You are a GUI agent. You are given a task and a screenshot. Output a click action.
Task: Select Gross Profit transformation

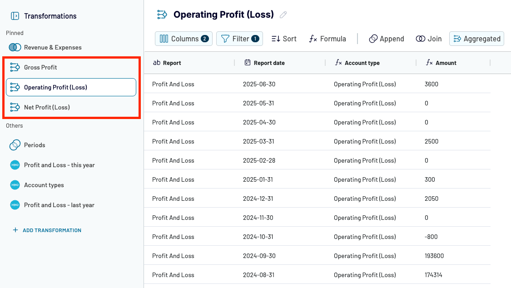pyautogui.click(x=40, y=67)
